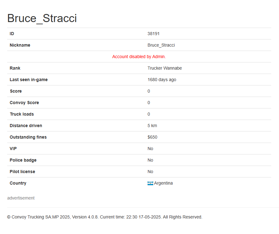Viewport: 279px width, 234px height.
Task: Click the Bruce_Stracci page heading
Action: point(42,18)
